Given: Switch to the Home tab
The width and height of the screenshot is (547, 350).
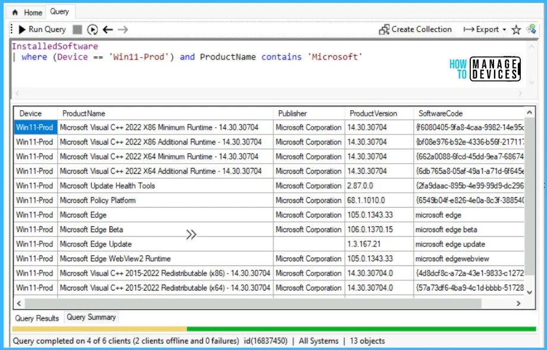Looking at the screenshot, I should pos(27,12).
